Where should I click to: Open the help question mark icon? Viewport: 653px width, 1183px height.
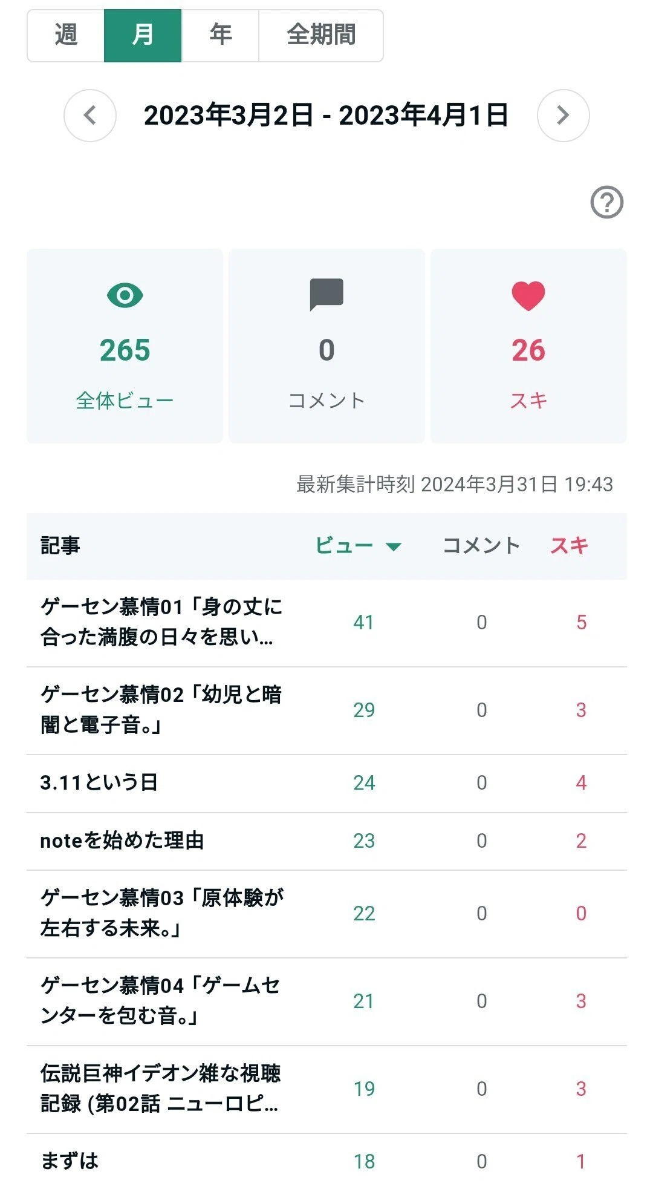606,202
